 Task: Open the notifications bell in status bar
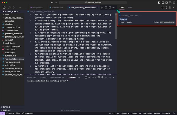click(174, 113)
